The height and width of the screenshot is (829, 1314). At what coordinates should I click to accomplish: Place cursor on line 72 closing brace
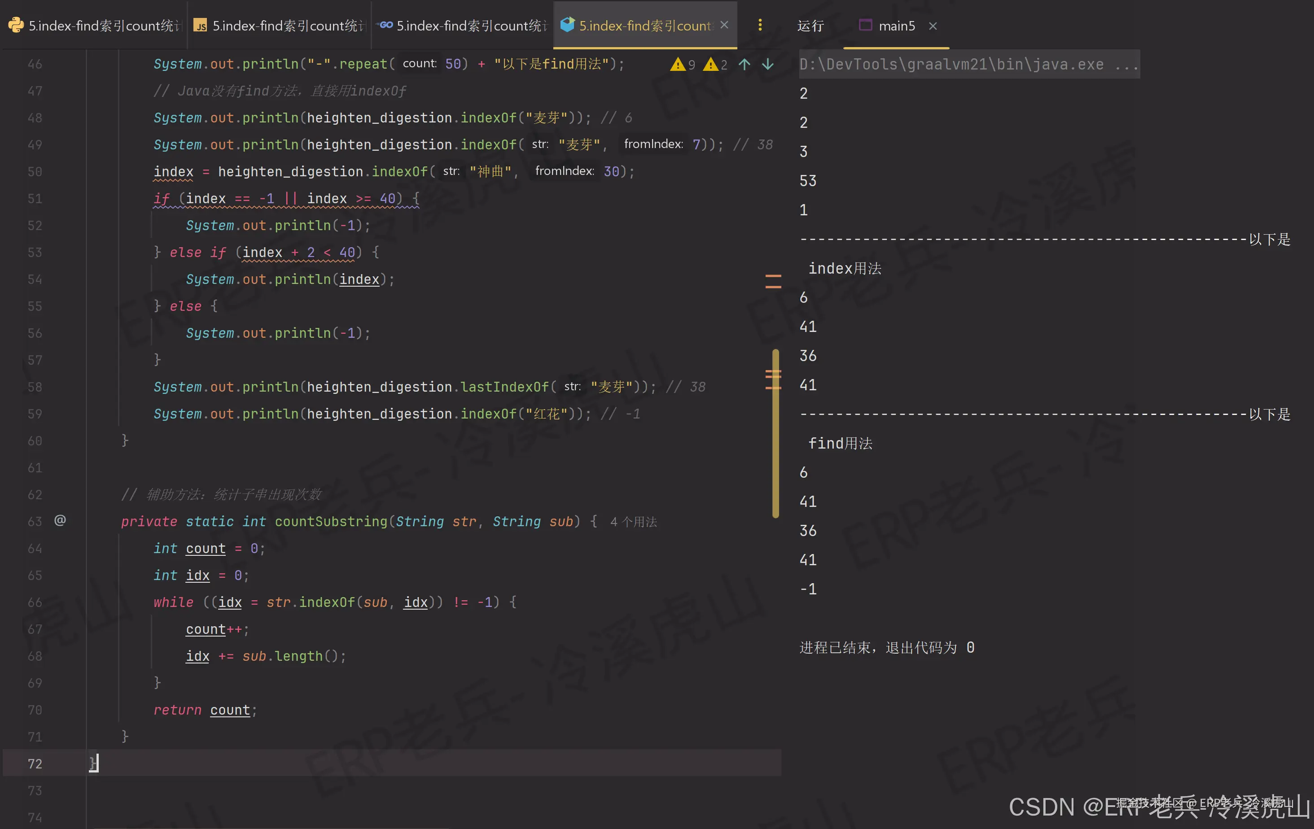[x=94, y=763]
